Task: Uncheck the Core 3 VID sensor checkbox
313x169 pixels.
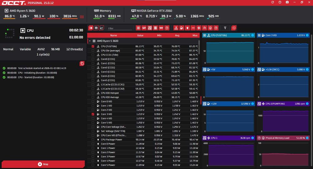Action: click(93, 114)
